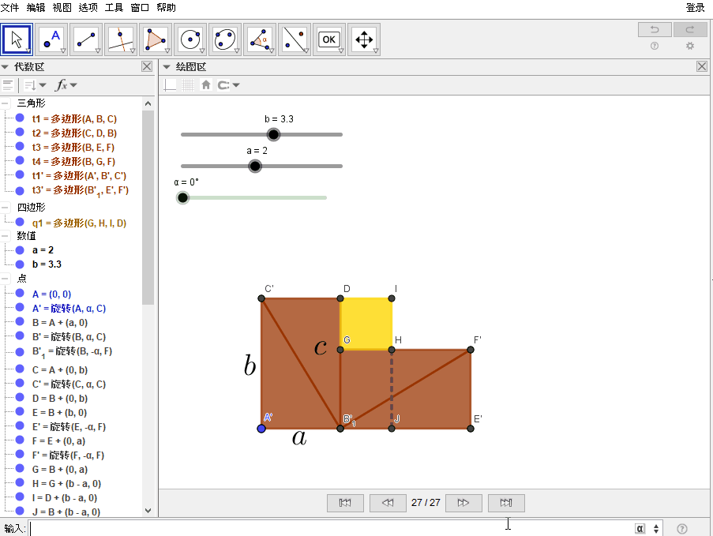Toggle visibility of t1 polygon
The image size is (713, 536).
coord(20,118)
